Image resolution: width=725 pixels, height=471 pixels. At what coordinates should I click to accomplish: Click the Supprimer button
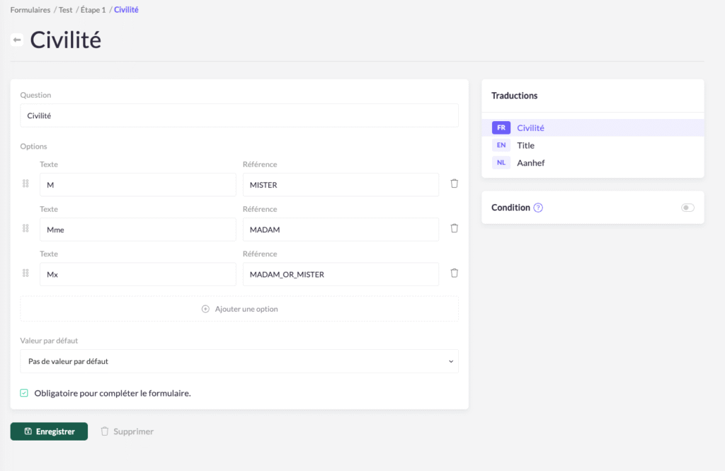pos(127,431)
